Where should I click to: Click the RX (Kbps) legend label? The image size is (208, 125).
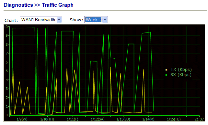pos(181,75)
